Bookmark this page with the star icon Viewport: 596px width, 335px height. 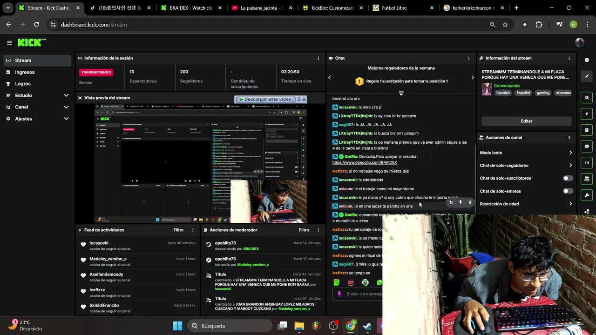[x=505, y=25]
